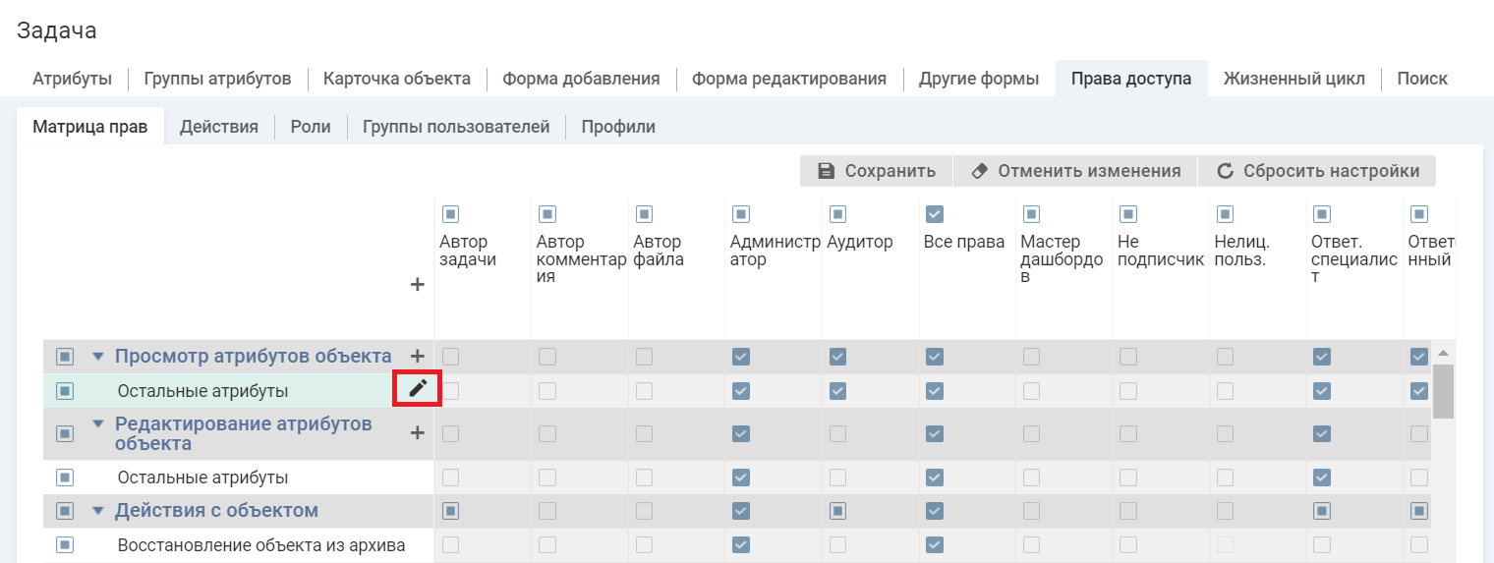Click plus icon beside Редактирование атрибутов объекта
The width and height of the screenshot is (1494, 563).
(418, 432)
